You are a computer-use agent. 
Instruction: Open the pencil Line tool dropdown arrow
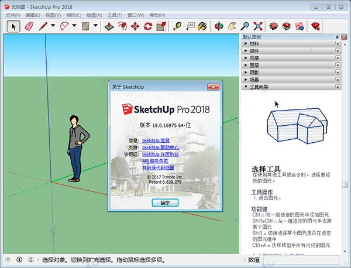(53, 26)
